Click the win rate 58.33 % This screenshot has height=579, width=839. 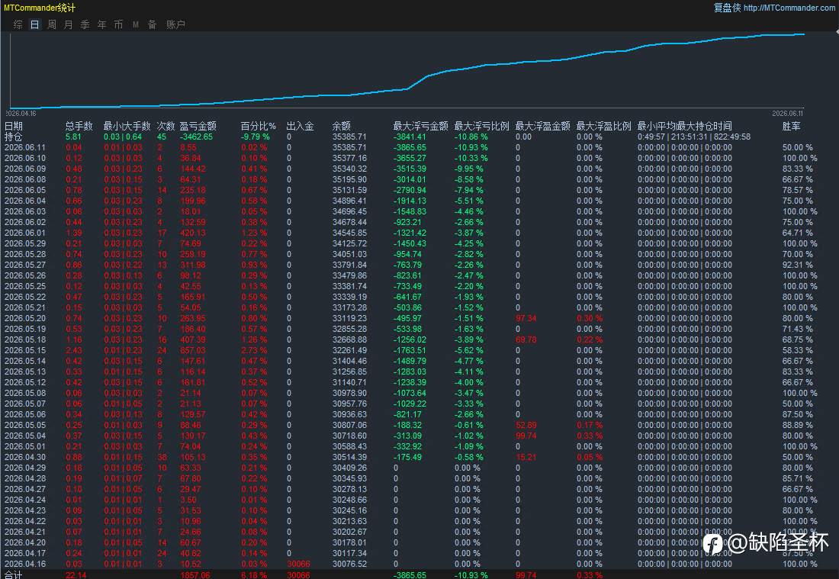tap(797, 350)
